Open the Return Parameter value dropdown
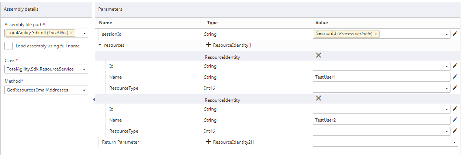Image resolution: width=463 pixels, height=155 pixels. click(x=453, y=142)
